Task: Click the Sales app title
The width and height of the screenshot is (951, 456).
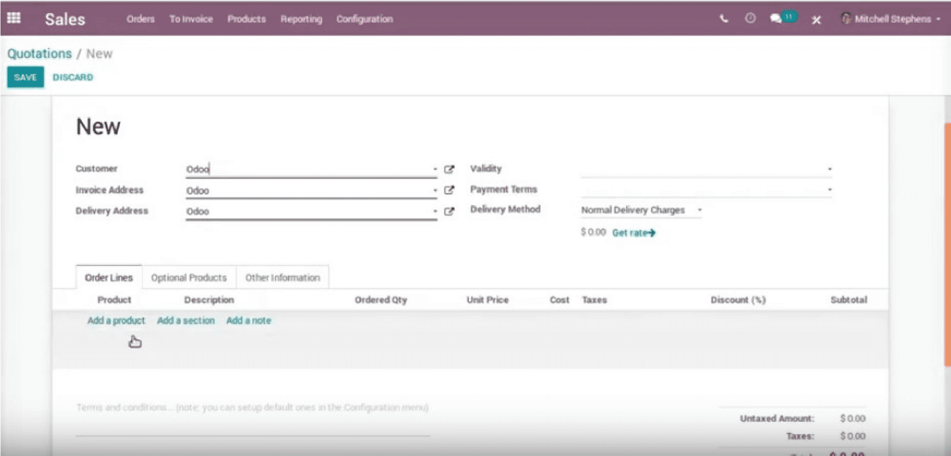Action: [65, 19]
